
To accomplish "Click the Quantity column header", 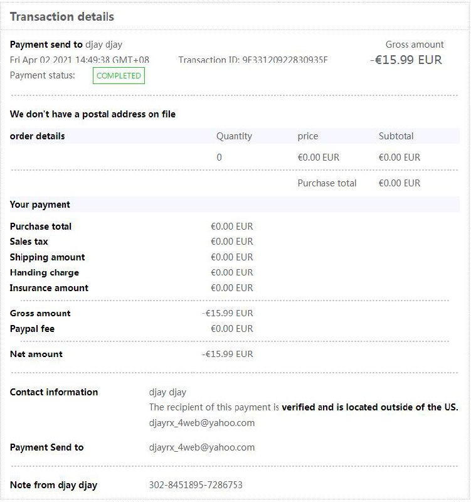I will (x=234, y=136).
